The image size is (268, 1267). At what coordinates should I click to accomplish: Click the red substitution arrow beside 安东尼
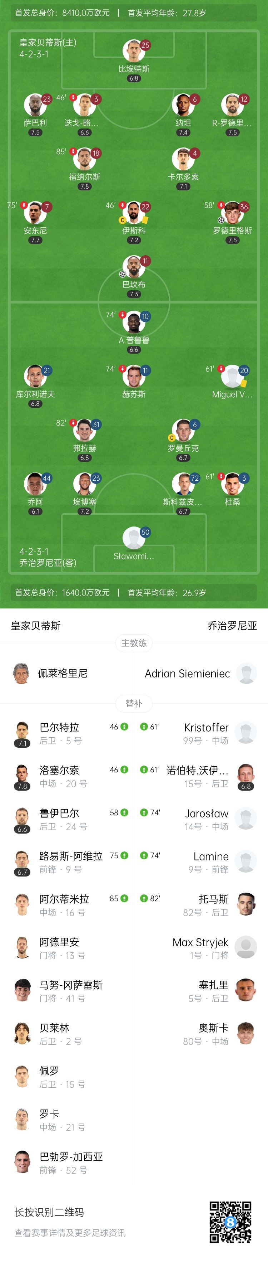coord(24,205)
